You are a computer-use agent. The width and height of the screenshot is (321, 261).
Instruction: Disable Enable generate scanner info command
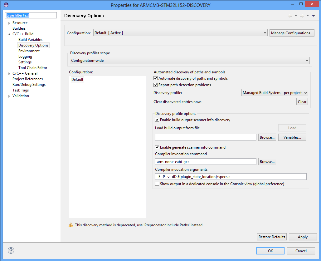click(x=157, y=147)
